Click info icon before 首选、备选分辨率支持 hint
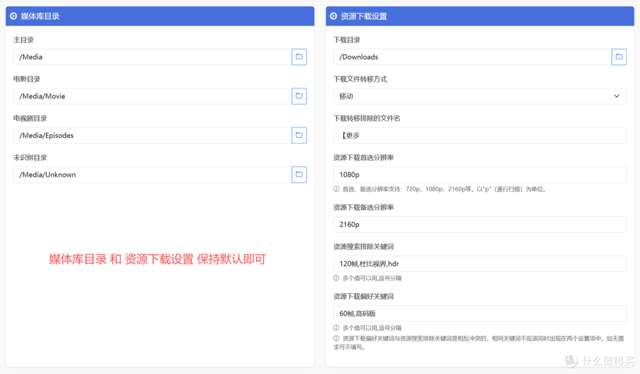Image resolution: width=640 pixels, height=374 pixels. [337, 189]
